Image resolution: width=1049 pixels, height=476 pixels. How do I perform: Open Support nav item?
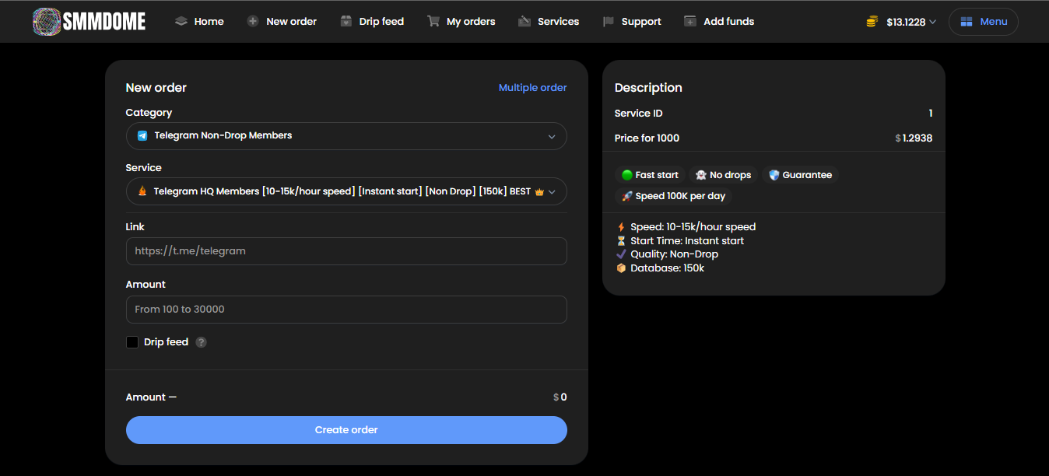(632, 22)
